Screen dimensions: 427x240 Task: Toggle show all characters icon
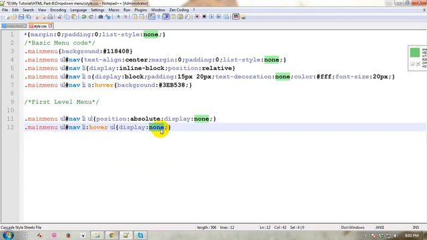click(159, 17)
